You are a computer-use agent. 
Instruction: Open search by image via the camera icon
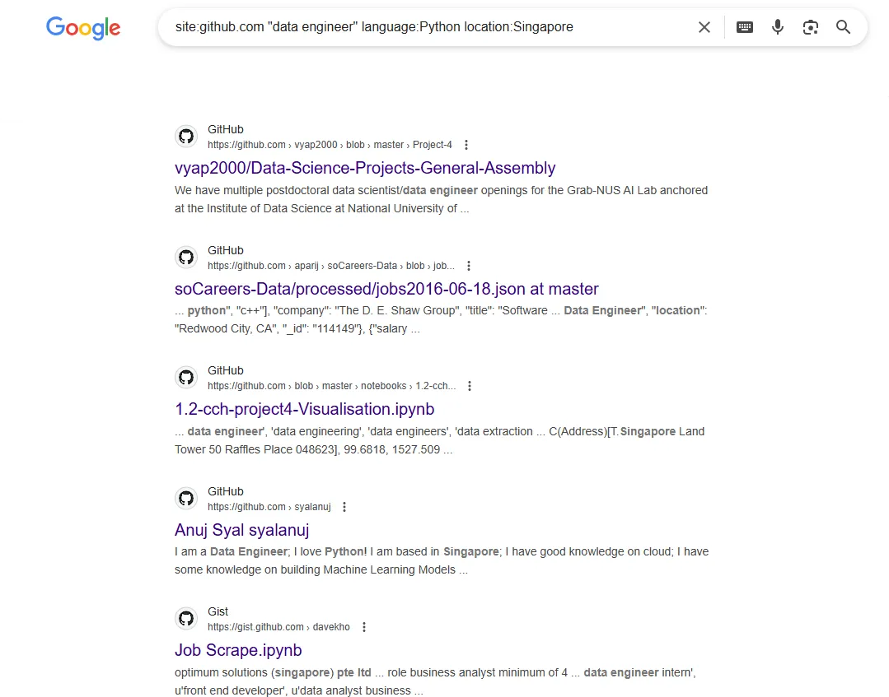click(x=811, y=27)
